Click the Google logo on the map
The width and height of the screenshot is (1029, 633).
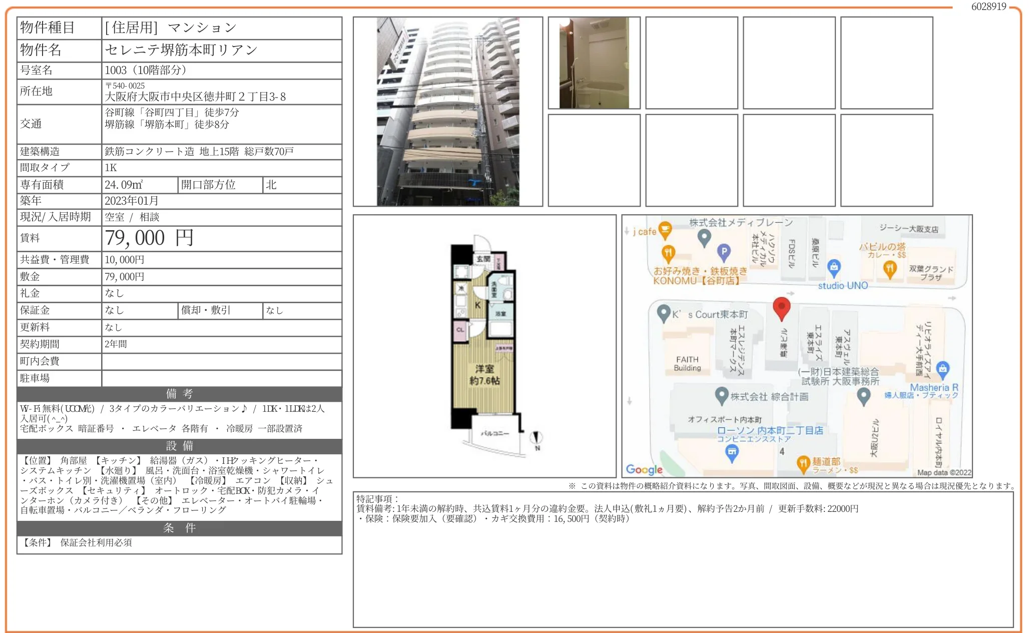pyautogui.click(x=644, y=469)
